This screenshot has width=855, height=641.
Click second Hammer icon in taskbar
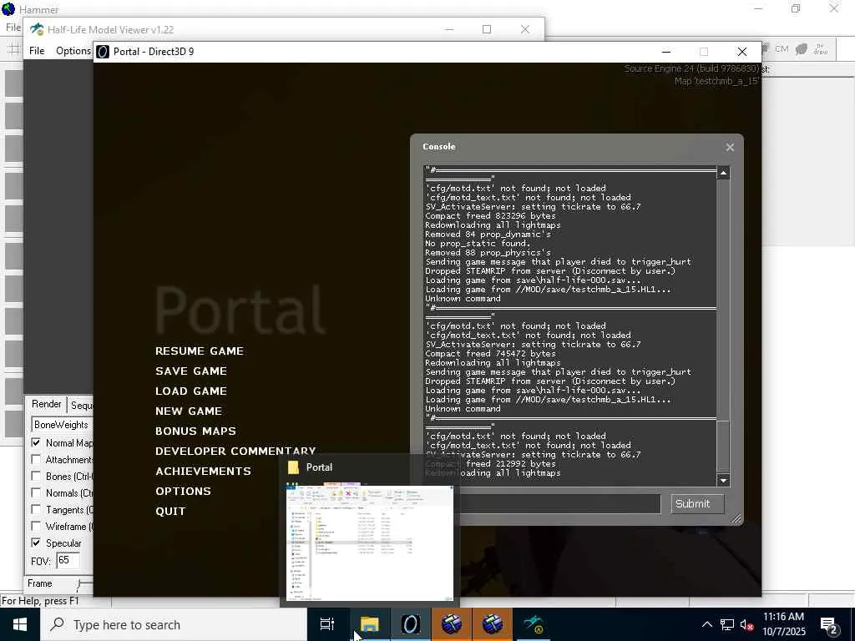pos(493,624)
